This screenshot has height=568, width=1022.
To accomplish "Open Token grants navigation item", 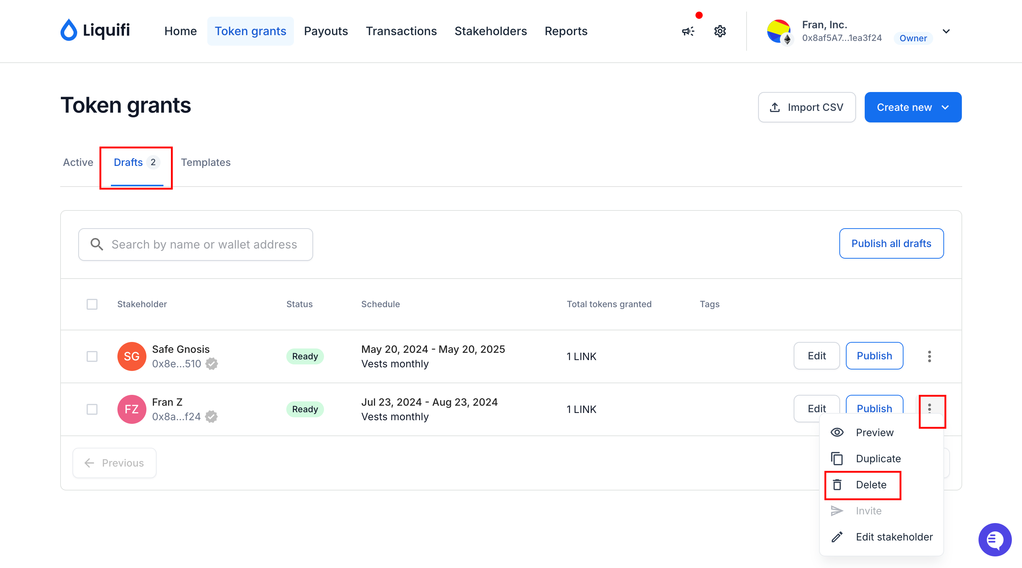I will pyautogui.click(x=250, y=31).
